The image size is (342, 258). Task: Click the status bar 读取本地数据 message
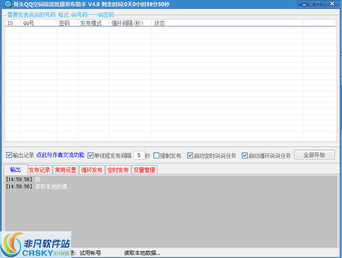142,253
